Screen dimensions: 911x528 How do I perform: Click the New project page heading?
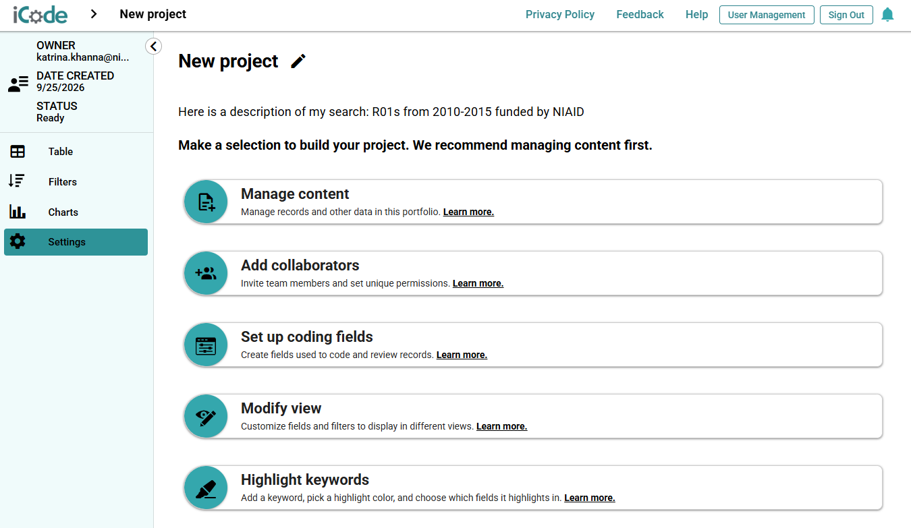click(x=228, y=61)
